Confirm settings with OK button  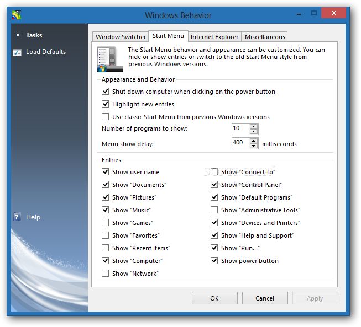point(214,298)
